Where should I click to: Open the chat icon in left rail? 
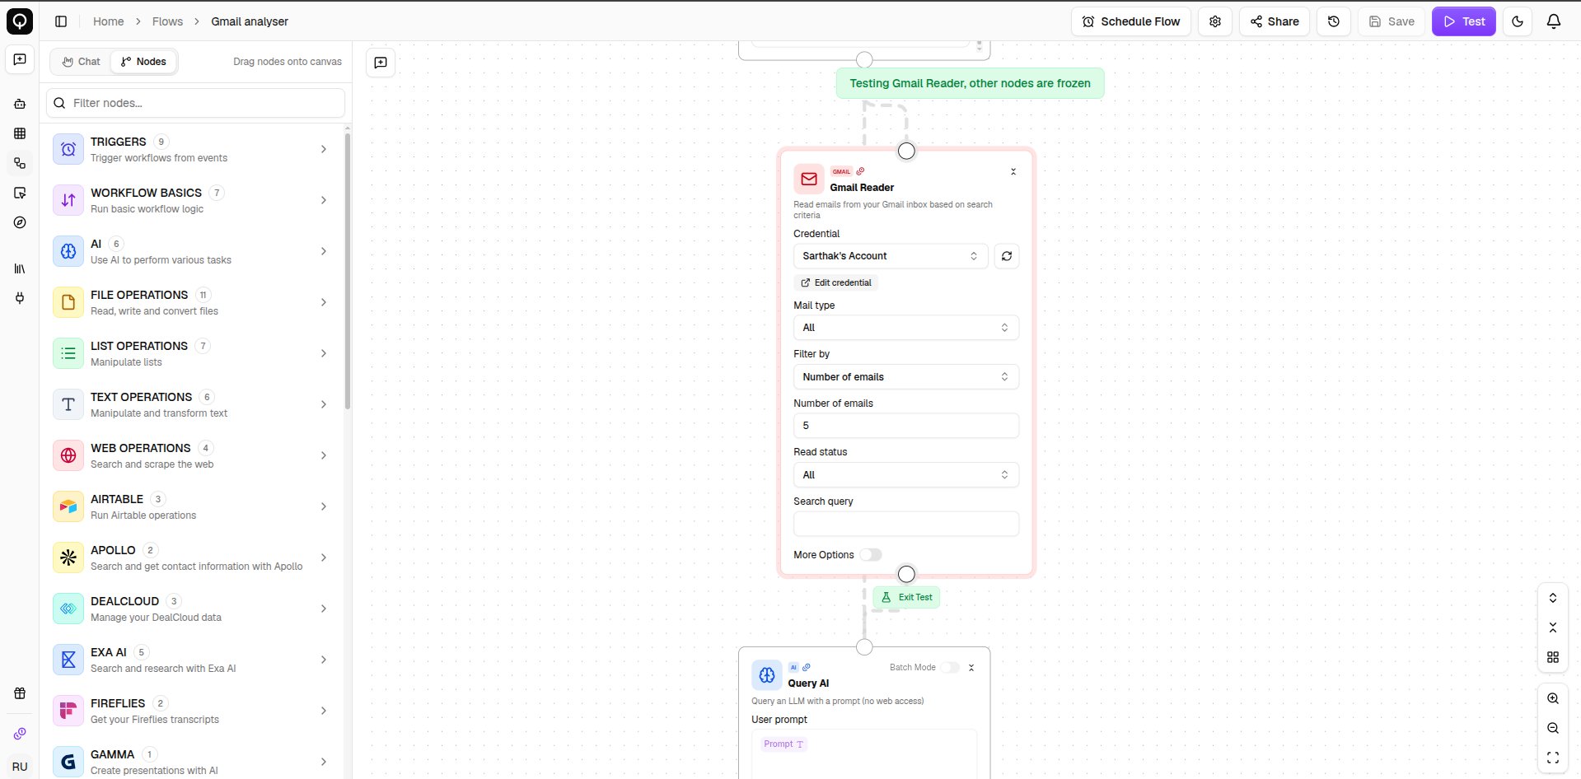(20, 59)
